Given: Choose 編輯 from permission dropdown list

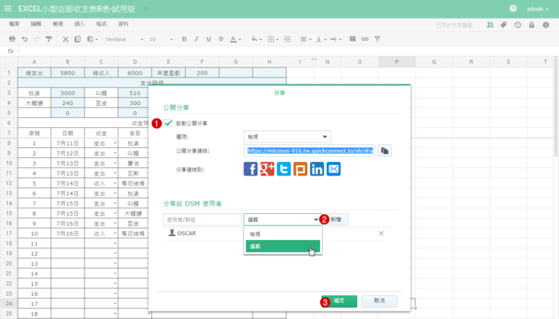Looking at the screenshot, I should click(x=283, y=247).
